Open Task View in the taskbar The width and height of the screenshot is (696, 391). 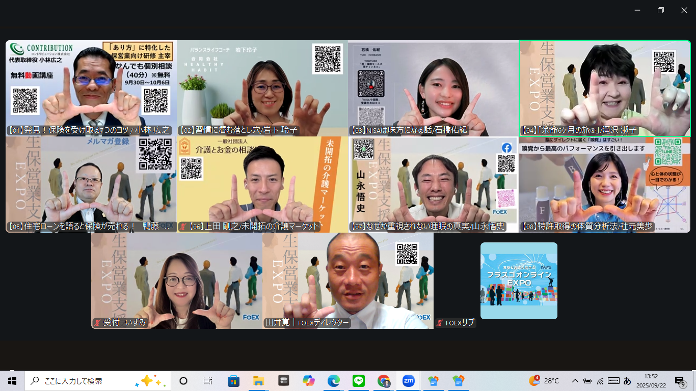(x=208, y=381)
